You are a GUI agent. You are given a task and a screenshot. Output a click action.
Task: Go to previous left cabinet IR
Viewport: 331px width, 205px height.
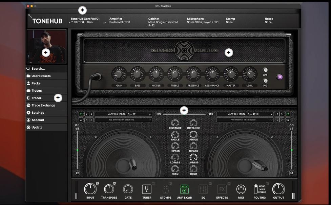coord(86,114)
